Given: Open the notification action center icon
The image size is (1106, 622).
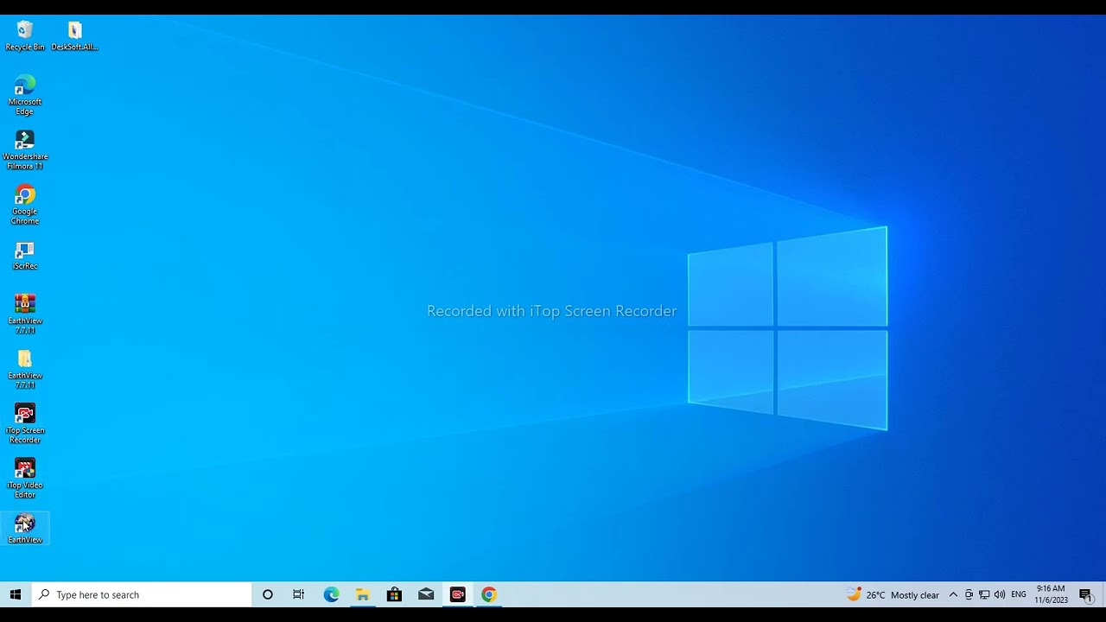Looking at the screenshot, I should point(1086,594).
